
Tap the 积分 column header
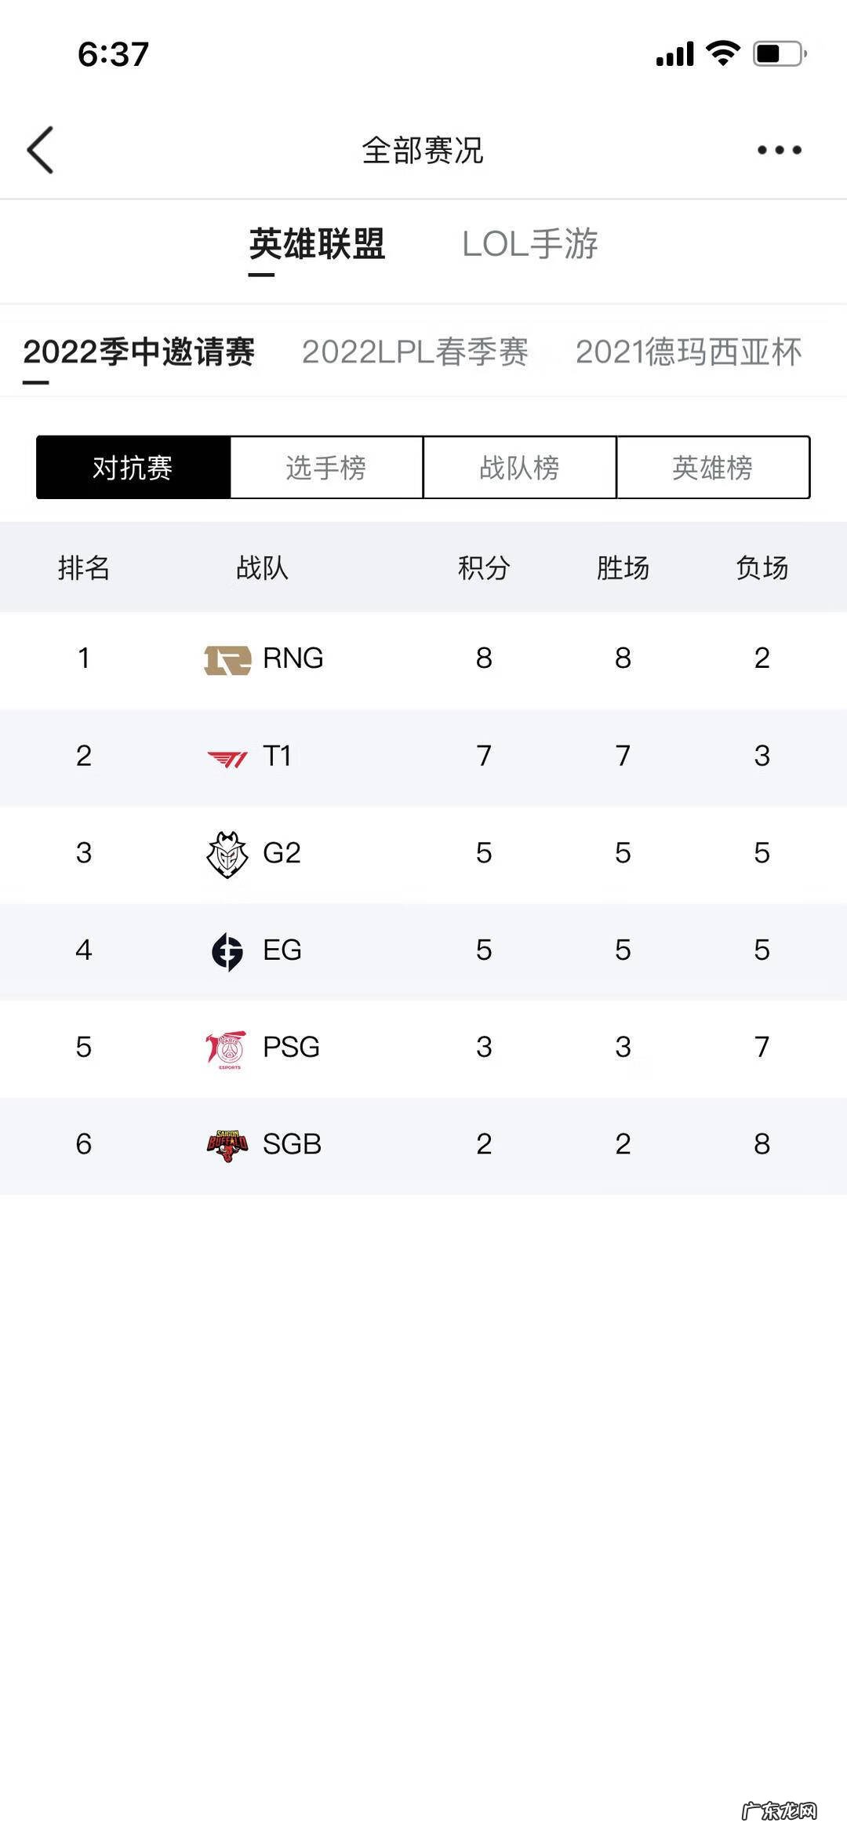point(484,567)
